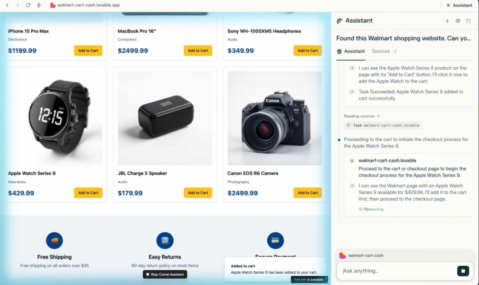Switch to the Sources tab
479x285 pixels.
(384, 51)
